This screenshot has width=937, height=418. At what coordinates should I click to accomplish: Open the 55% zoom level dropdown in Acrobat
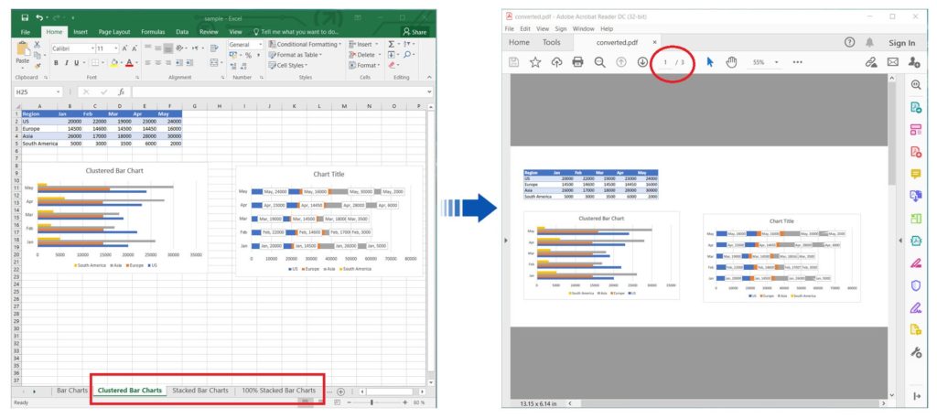point(764,62)
